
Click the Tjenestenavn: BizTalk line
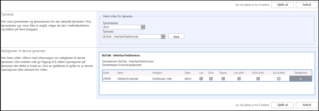[128, 61]
